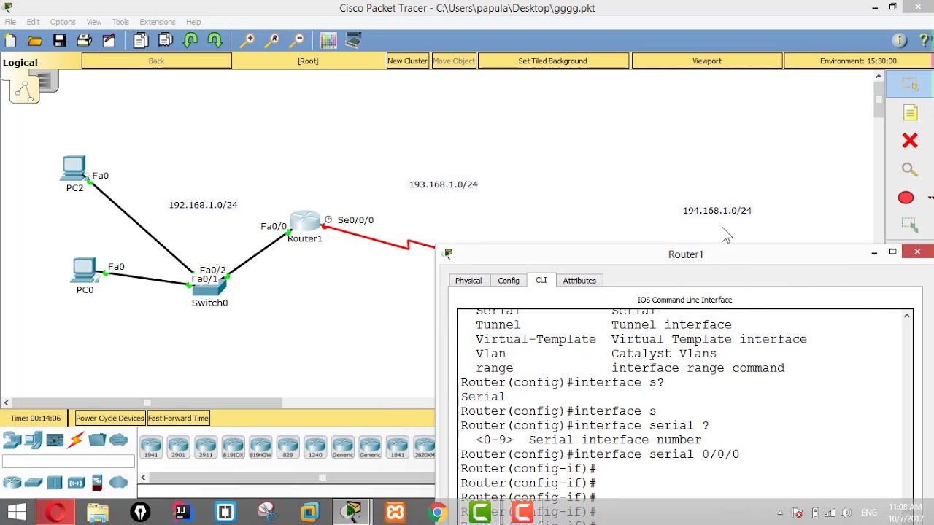
Task: Select the Switches subcategory icon
Action: click(33, 483)
